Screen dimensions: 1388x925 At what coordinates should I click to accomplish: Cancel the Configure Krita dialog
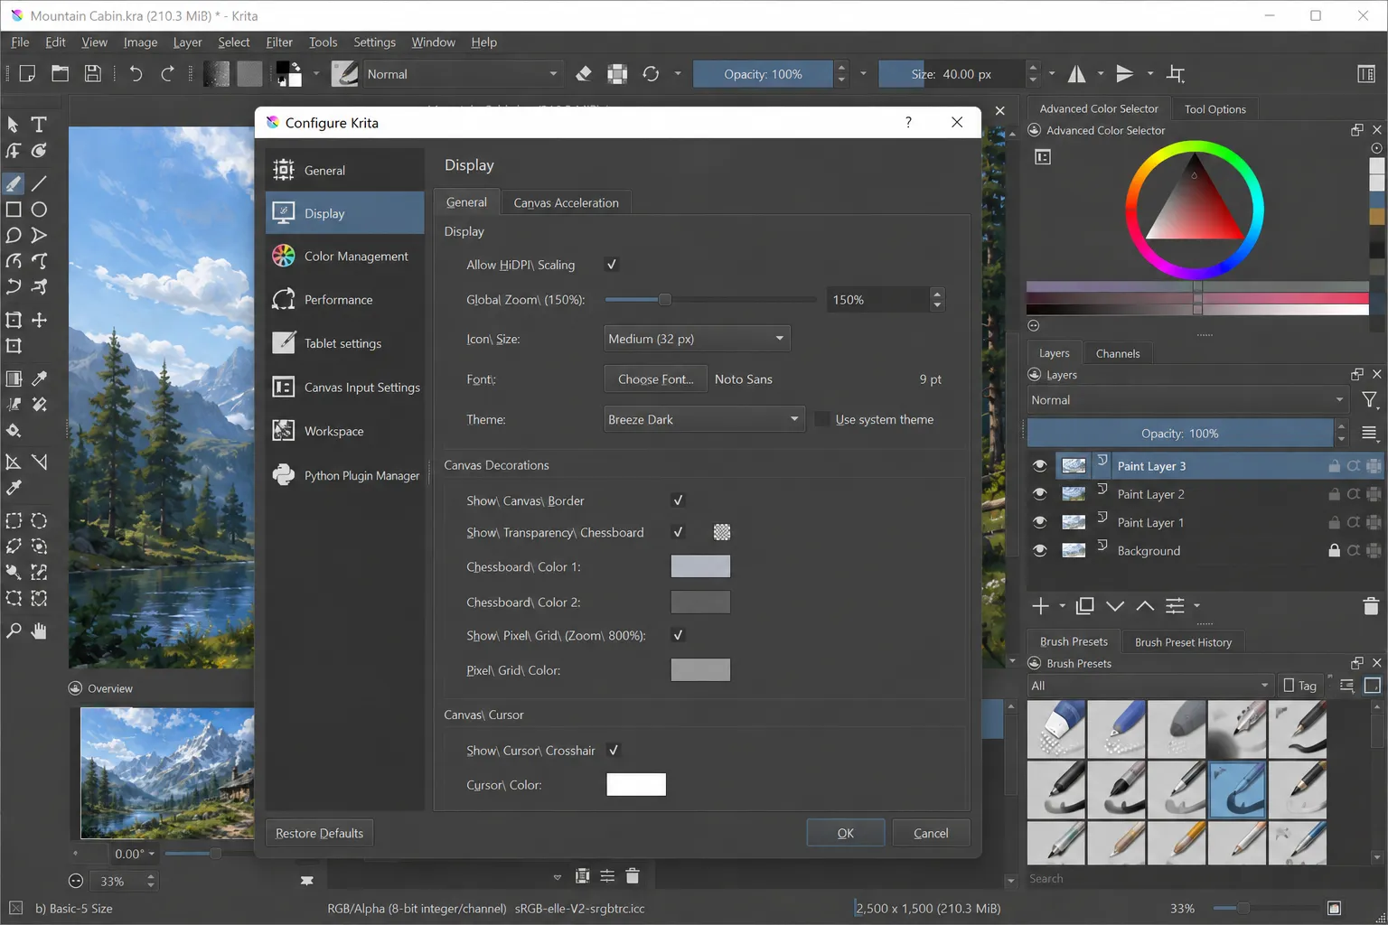pyautogui.click(x=931, y=833)
